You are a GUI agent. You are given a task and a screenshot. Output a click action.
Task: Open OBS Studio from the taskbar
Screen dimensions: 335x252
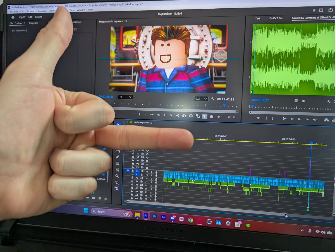pos(209,222)
